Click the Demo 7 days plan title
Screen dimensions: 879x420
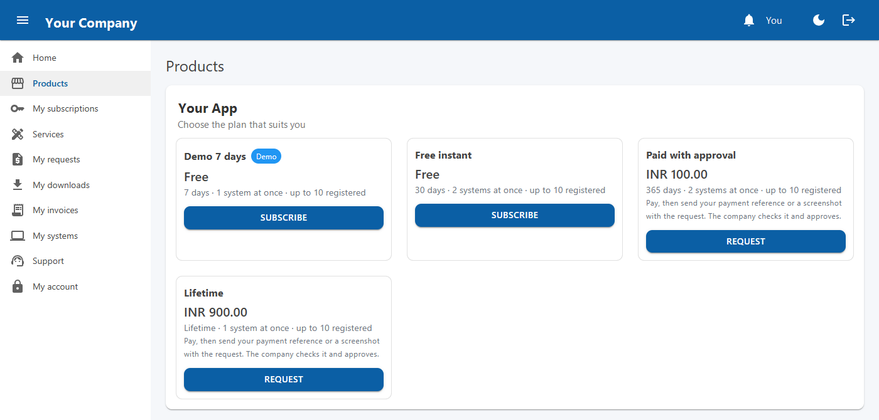pos(215,157)
